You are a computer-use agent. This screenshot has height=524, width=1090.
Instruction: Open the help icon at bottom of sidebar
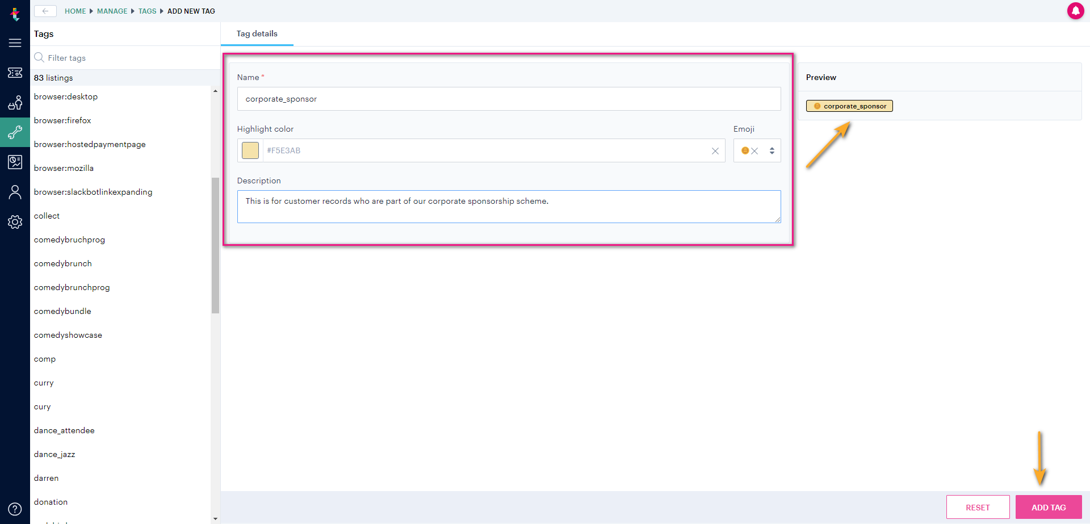(15, 509)
